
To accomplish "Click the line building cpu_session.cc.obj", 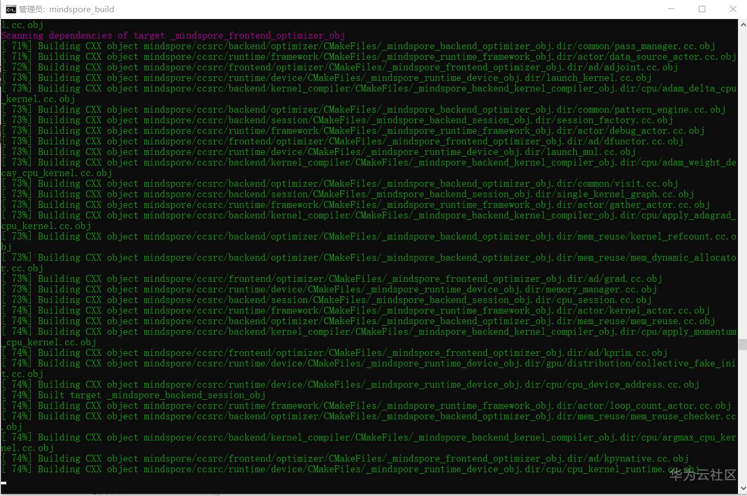I will pyautogui.click(x=326, y=300).
